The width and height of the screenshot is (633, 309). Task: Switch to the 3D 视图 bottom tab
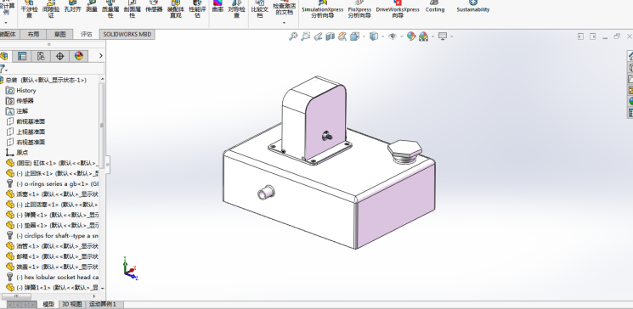[x=71, y=305]
